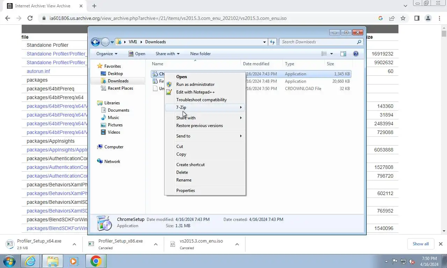Screen dimensions: 447x268
Task: Click Windows Start button
Action: (9, 261)
